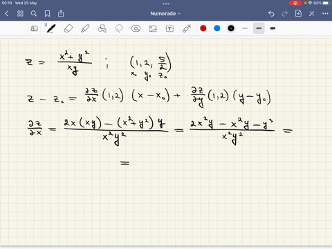Select the thinnest stroke width
The height and width of the screenshot is (249, 332).
(245, 28)
